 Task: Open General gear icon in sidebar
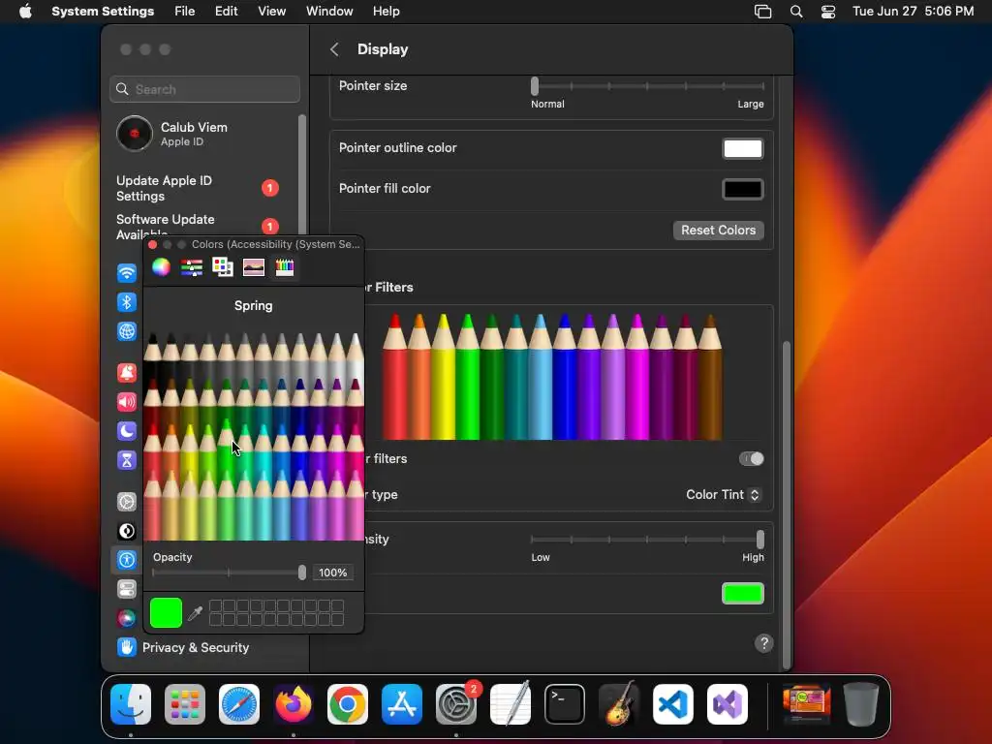coord(127,502)
